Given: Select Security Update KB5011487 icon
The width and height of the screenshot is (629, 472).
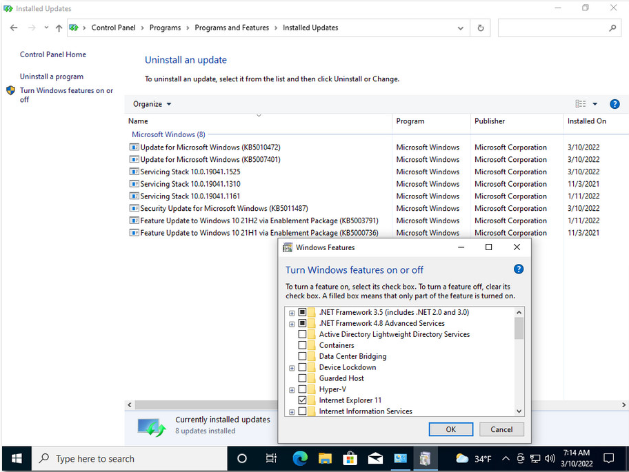Looking at the screenshot, I should coord(134,208).
